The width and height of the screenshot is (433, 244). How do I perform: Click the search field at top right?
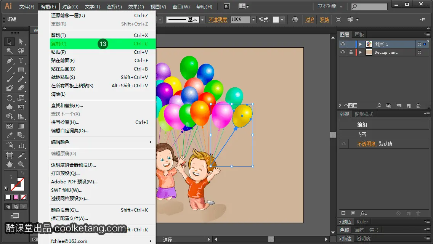369,6
